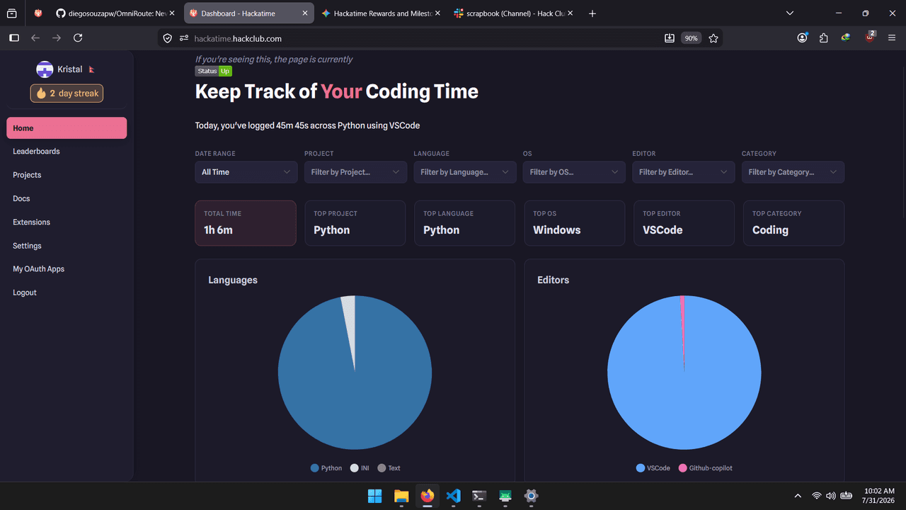
Task: Open the Filter by Language dropdown
Action: click(x=465, y=172)
